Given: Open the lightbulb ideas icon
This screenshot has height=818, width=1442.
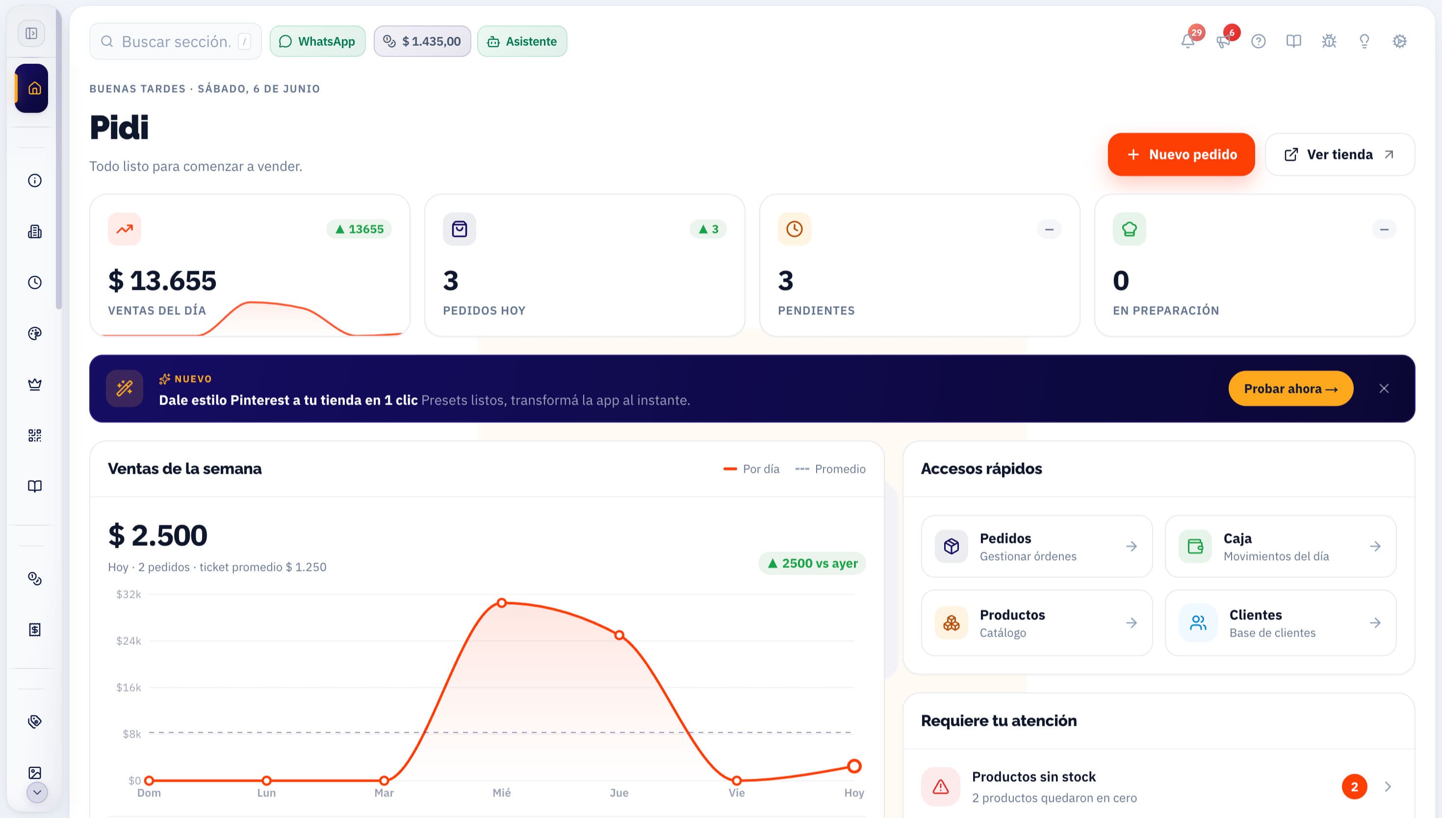Looking at the screenshot, I should 1365,41.
